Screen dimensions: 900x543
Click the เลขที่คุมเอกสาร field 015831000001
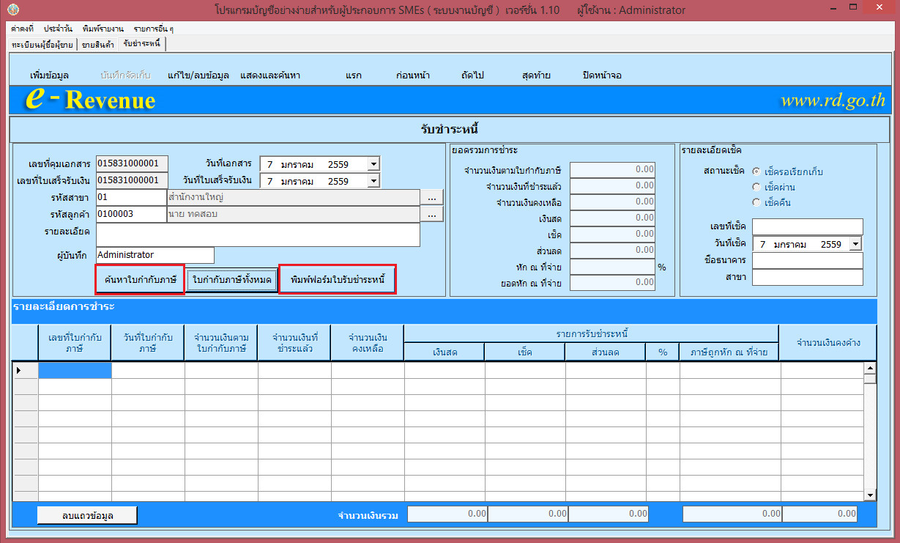click(132, 163)
